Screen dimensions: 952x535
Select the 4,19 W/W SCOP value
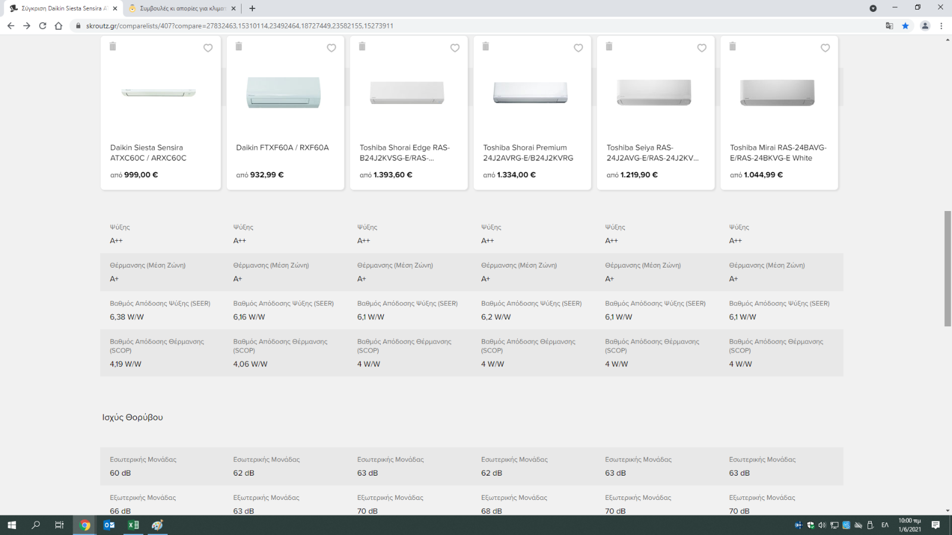126,364
